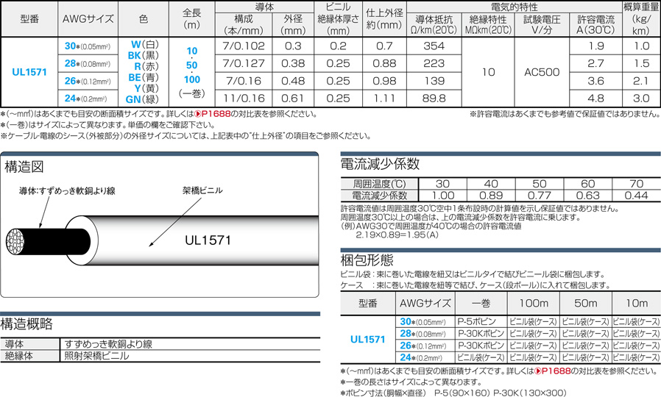This screenshot has height=397, width=661.
Task: Click the 梱包形態 section heading
Action: tap(367, 260)
